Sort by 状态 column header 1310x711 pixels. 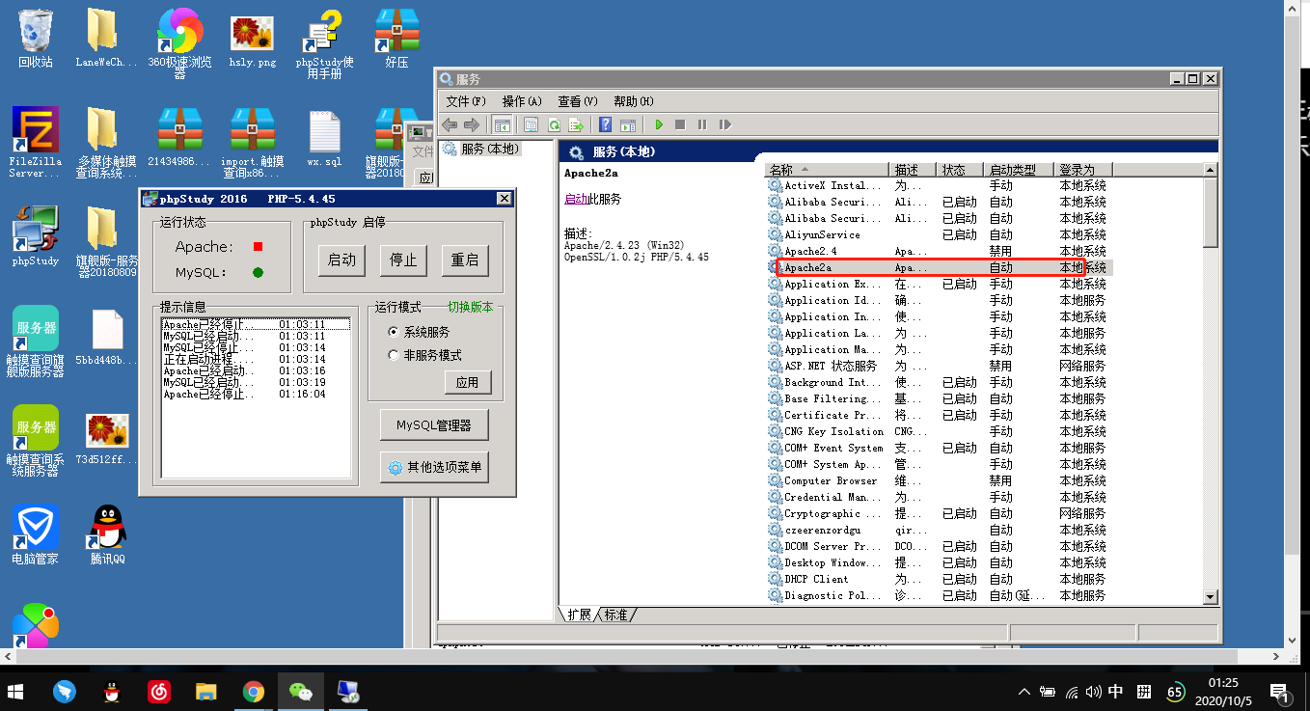coord(962,170)
